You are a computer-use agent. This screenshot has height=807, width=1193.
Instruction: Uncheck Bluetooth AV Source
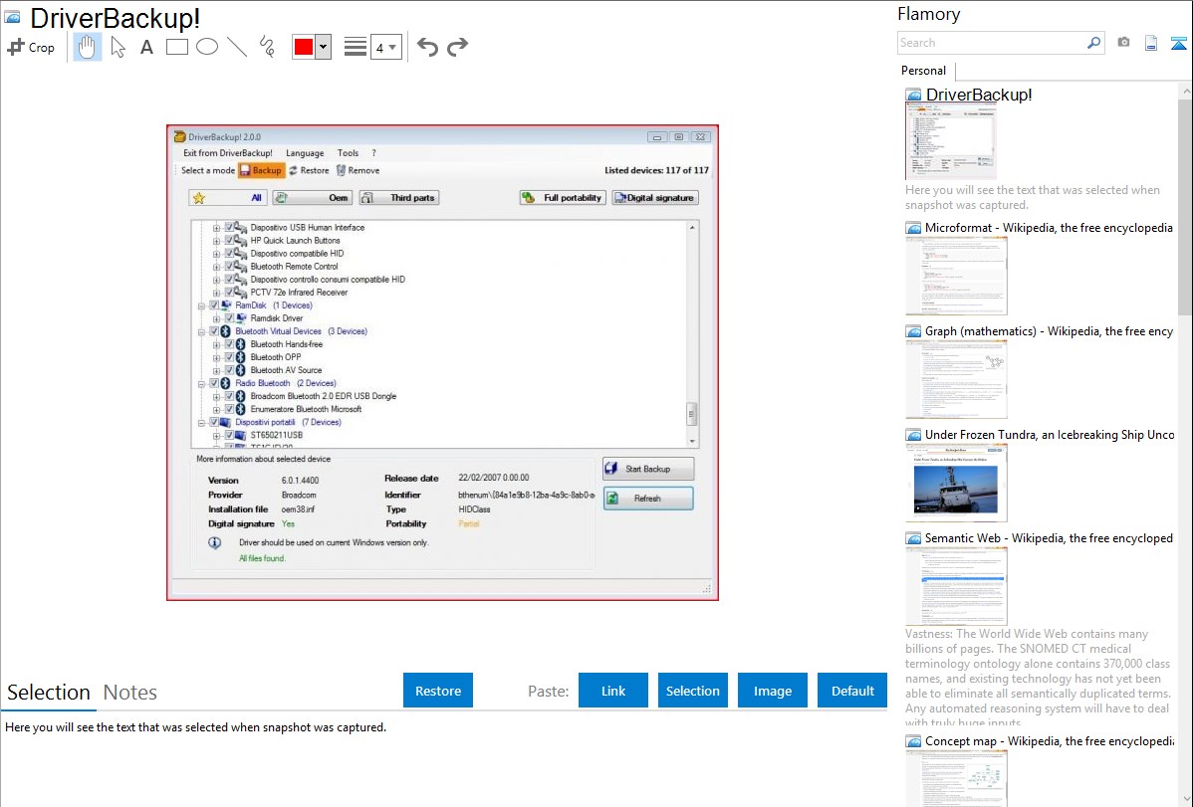[x=229, y=370]
